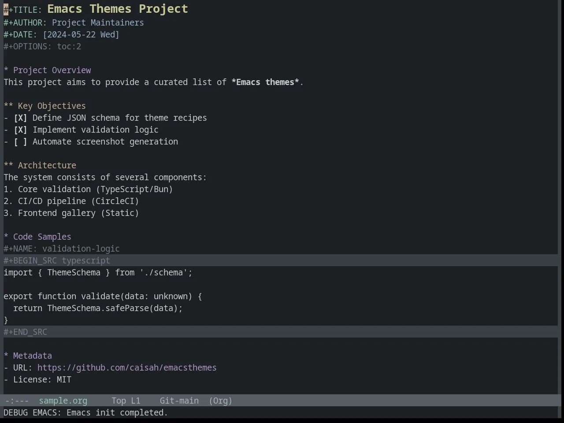Click the #+END_SRC line
This screenshot has width=564, height=423.
281,332
